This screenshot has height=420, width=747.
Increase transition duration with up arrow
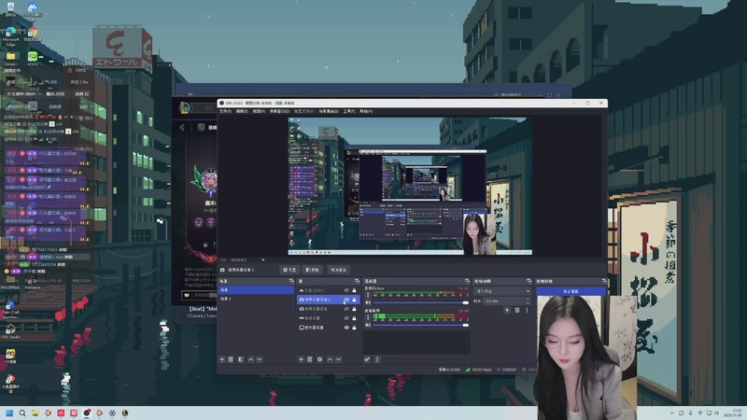[528, 299]
